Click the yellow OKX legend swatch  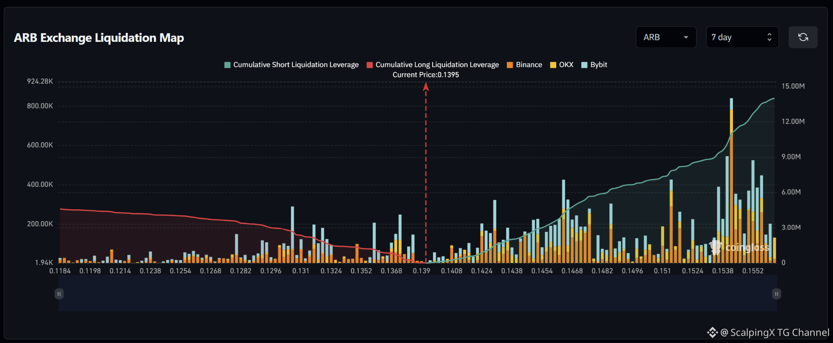point(553,65)
